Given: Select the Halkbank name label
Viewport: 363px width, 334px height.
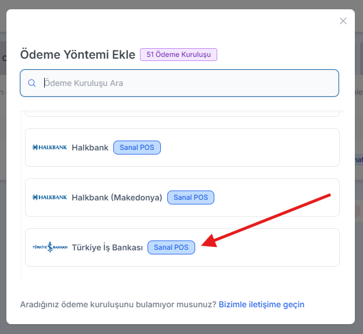Looking at the screenshot, I should [x=90, y=148].
